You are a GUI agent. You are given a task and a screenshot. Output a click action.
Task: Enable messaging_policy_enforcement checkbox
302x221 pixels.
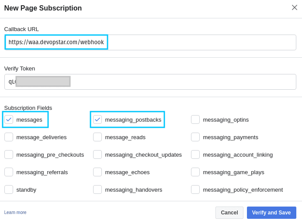coord(195,189)
